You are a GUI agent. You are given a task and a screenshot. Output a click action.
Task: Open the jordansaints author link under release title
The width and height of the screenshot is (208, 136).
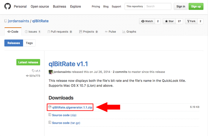click(62, 72)
